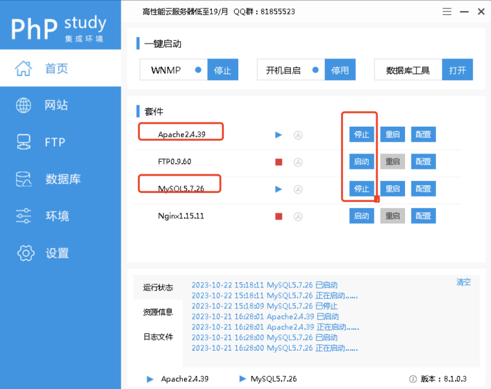
Task: Click the FTP0.9.60 suite name
Action: tap(174, 161)
